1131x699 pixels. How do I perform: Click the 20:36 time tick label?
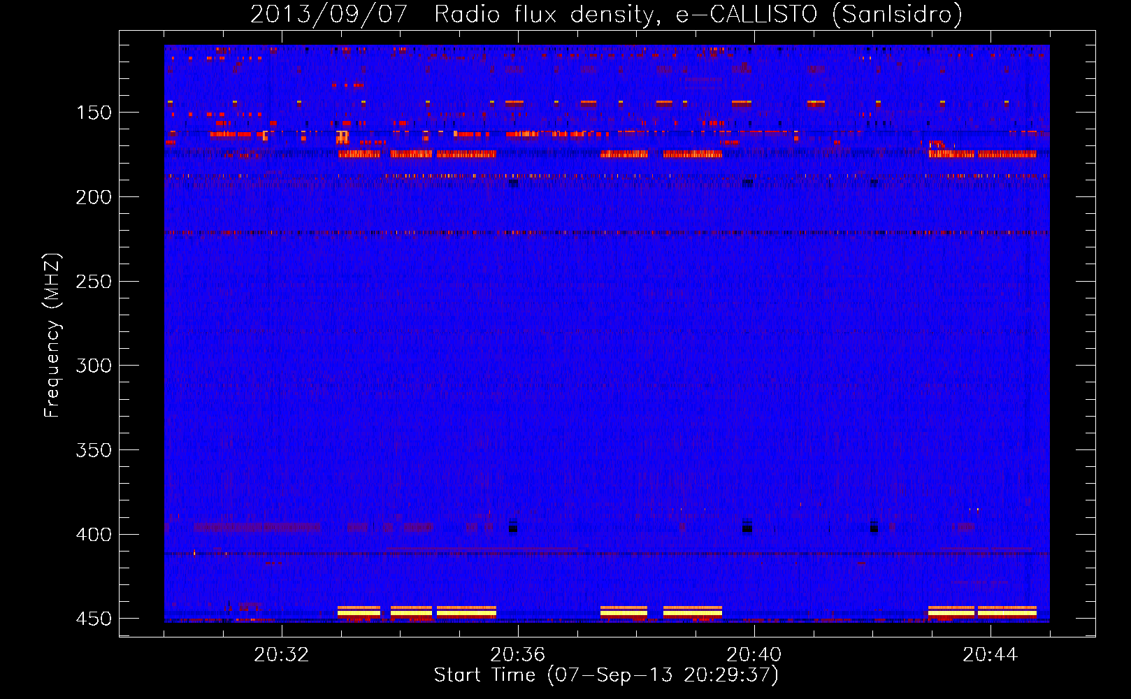[x=518, y=655]
